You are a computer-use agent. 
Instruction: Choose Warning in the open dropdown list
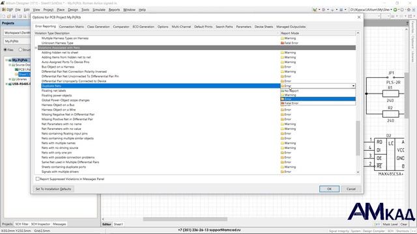coord(318,95)
